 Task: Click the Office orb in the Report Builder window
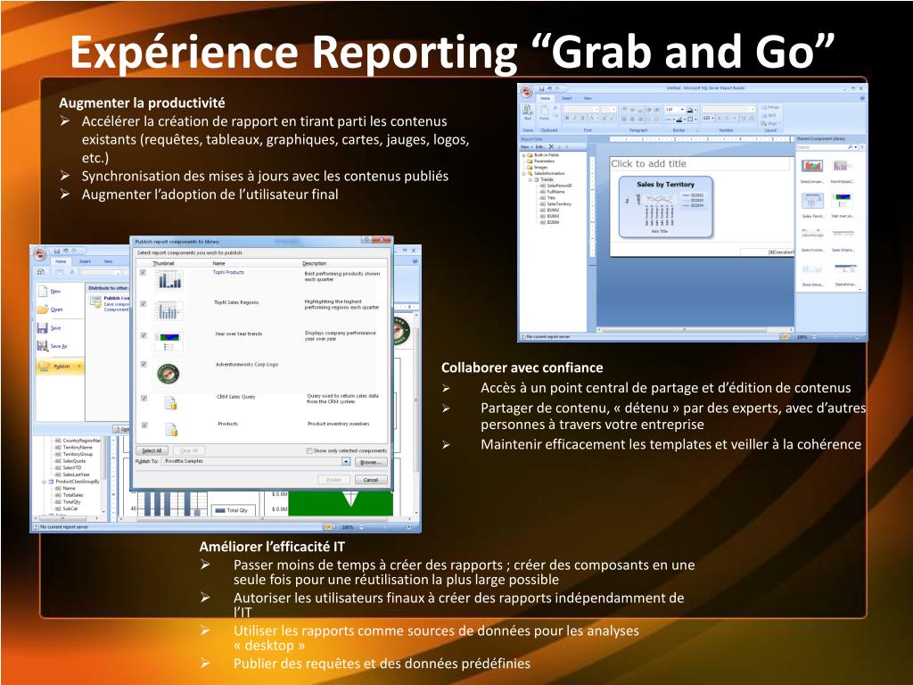[526, 91]
